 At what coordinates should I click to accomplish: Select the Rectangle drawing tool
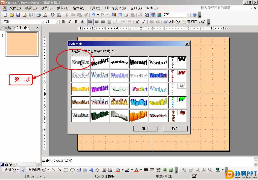pyautogui.click(x=66, y=170)
